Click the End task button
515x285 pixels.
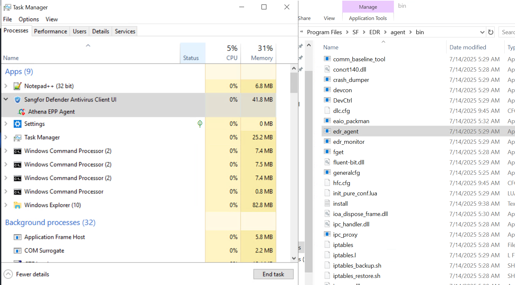(273, 274)
